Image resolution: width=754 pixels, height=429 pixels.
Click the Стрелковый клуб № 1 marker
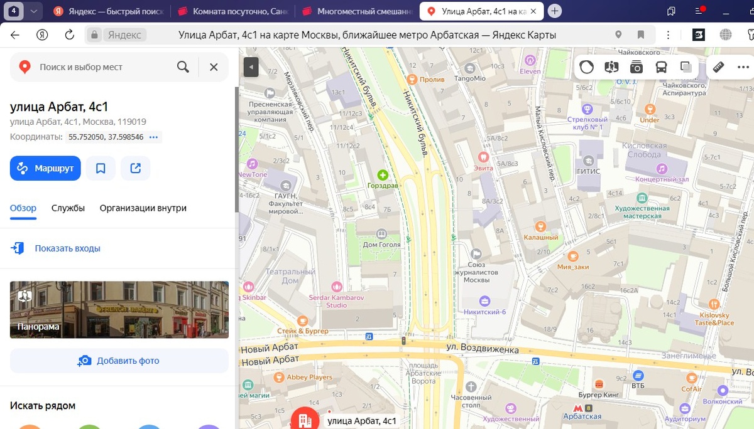pos(587,108)
